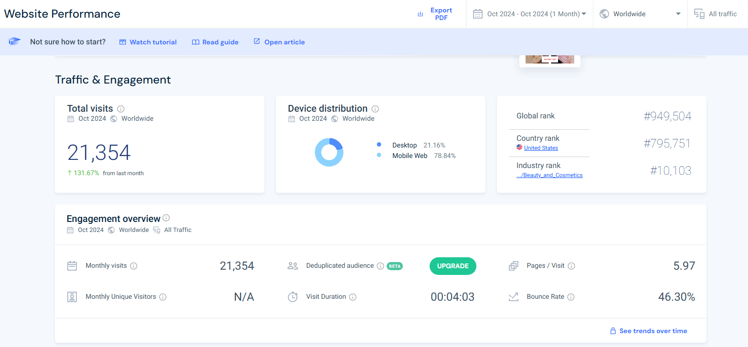Screen dimensions: 748x347
Task: Follow the Open article link
Action: pyautogui.click(x=279, y=42)
